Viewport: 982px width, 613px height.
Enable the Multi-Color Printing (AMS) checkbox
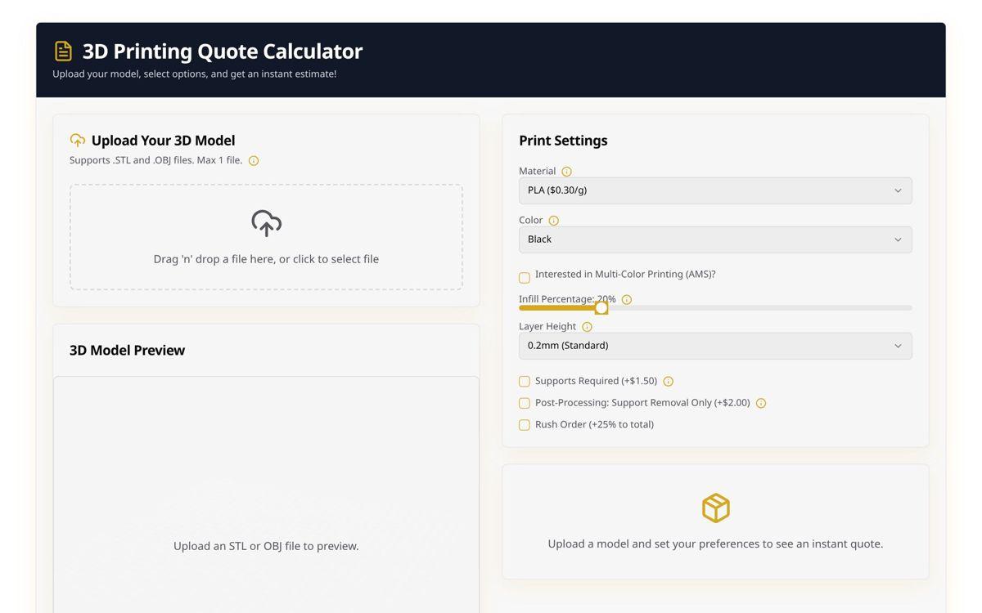point(525,278)
